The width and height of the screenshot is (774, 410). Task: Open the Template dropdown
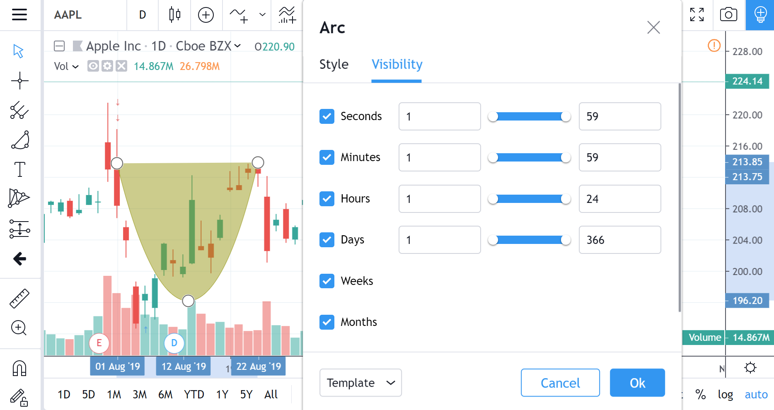(360, 383)
